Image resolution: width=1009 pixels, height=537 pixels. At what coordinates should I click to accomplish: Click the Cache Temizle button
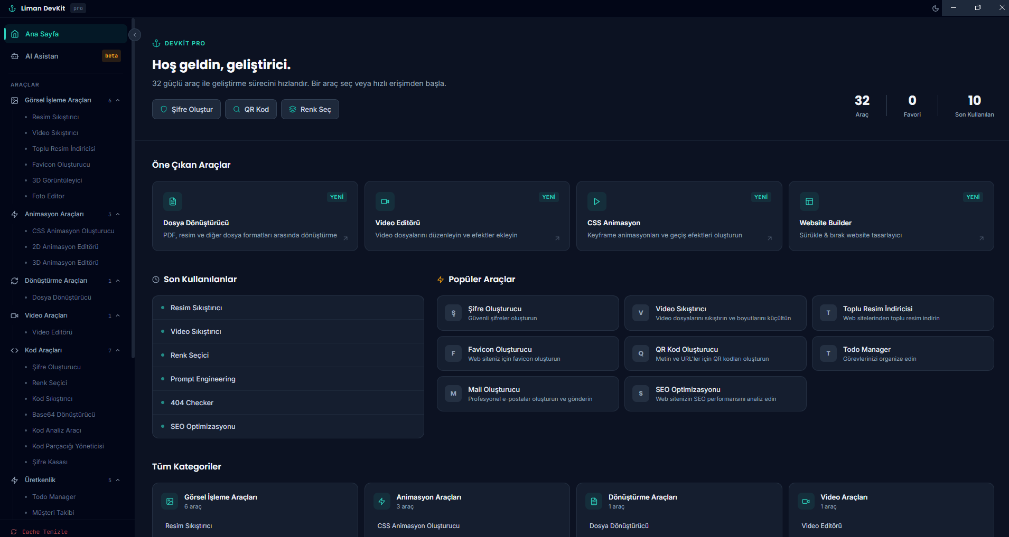pyautogui.click(x=44, y=531)
